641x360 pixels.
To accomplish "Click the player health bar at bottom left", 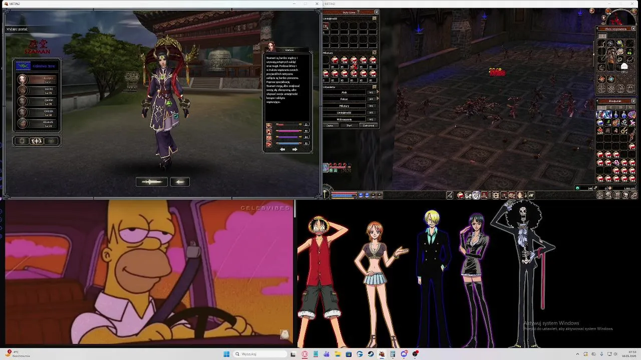I will pyautogui.click(x=344, y=192).
